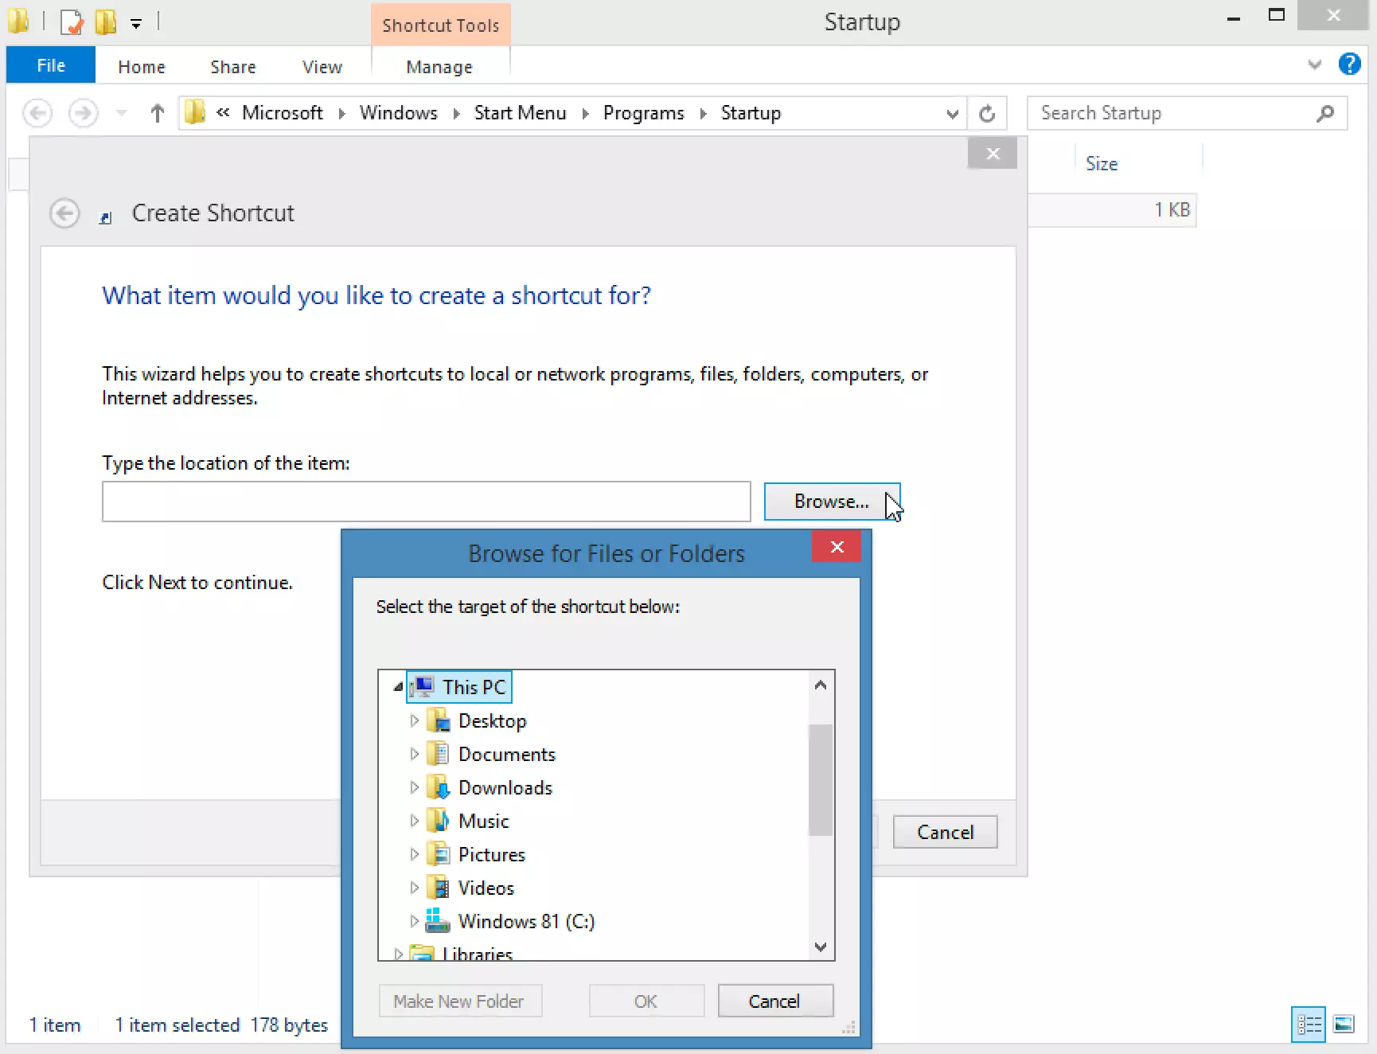Select the Music folder icon

coord(438,821)
